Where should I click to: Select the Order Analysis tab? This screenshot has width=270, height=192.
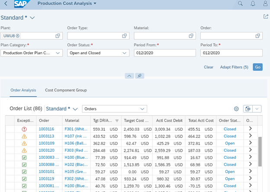(23, 90)
